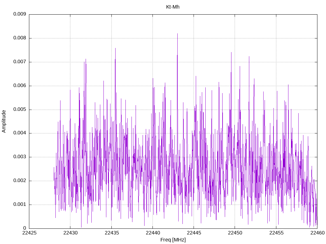Click y-axis tick value 0.009
Screen dimensions: 326x244
tap(20, 14)
